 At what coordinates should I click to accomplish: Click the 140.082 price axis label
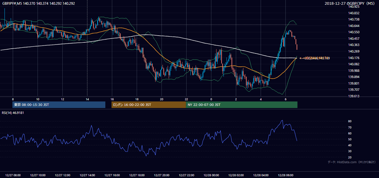tap(353, 64)
